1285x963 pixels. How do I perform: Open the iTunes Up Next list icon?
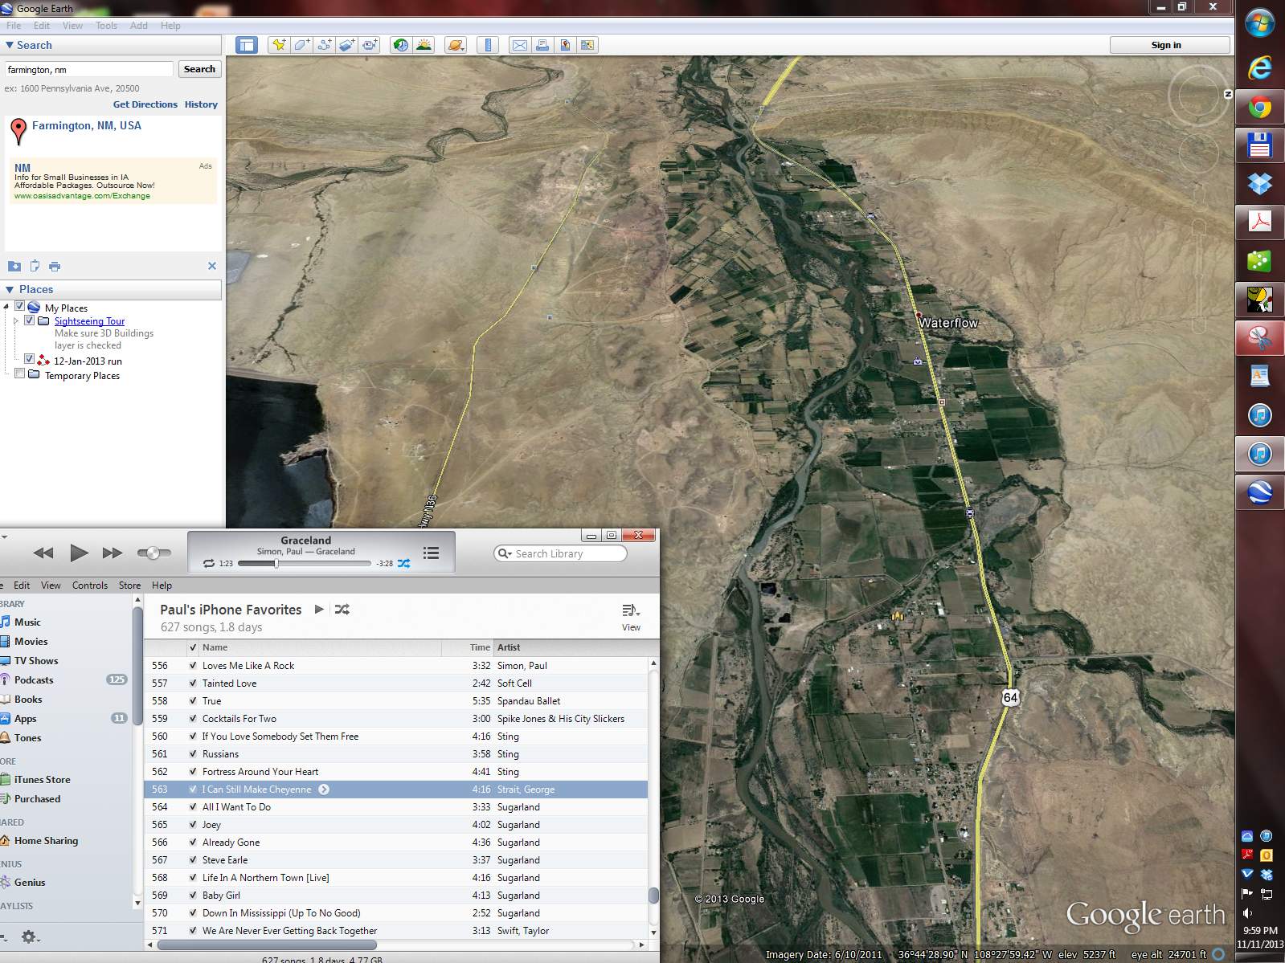point(431,553)
